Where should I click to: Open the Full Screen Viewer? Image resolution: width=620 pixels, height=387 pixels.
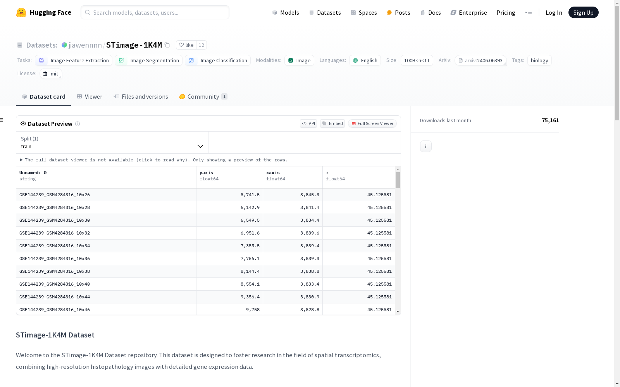372,123
